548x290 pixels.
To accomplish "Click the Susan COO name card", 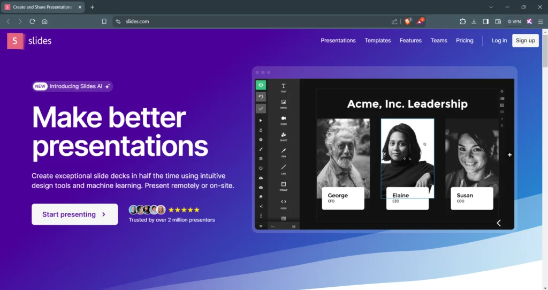I will (x=472, y=198).
